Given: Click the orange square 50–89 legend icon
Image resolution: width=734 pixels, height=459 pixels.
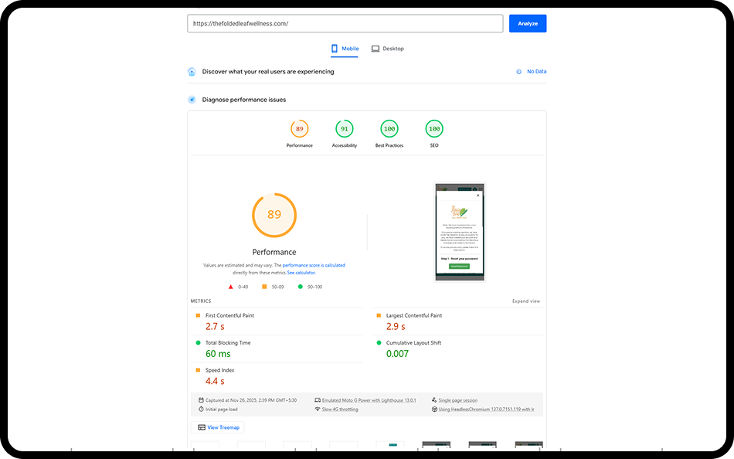Looking at the screenshot, I should click(x=264, y=287).
